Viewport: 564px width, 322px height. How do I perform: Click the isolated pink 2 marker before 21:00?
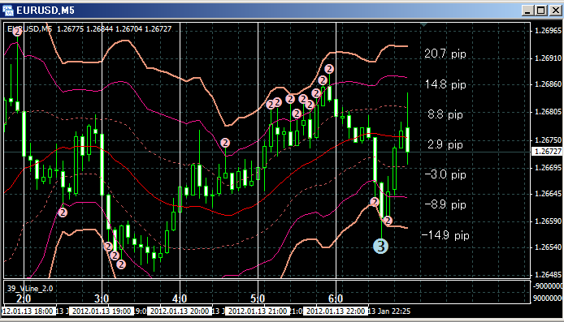(x=225, y=143)
